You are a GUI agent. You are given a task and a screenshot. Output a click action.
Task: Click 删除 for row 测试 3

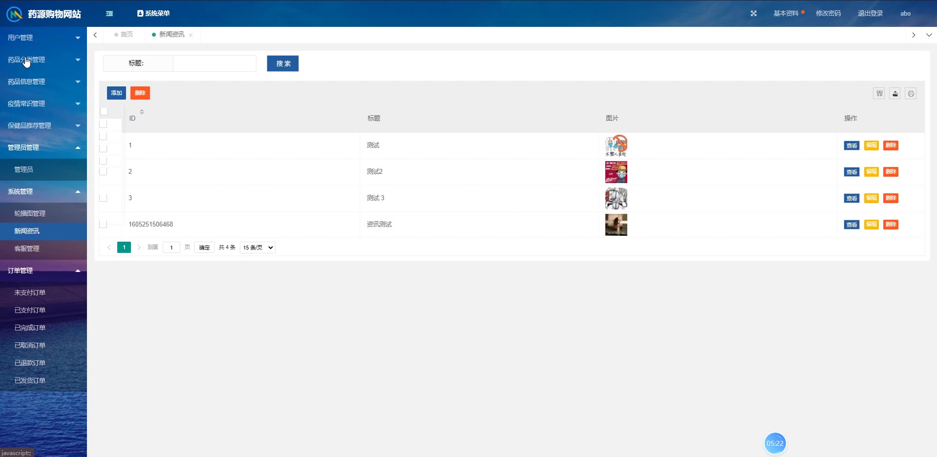pyautogui.click(x=891, y=198)
